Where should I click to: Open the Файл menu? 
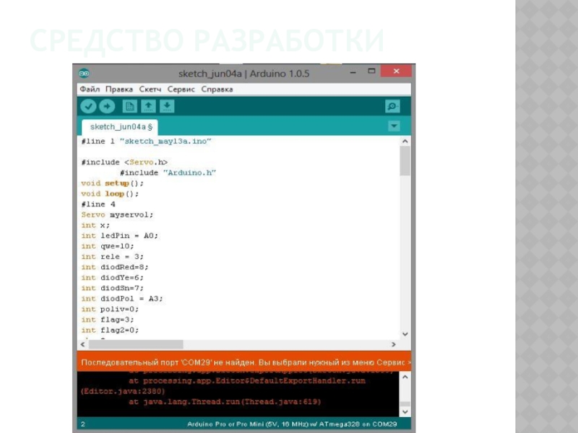point(90,89)
